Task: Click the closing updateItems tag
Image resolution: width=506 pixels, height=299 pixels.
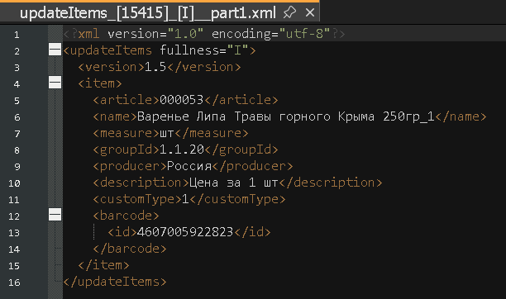Action: (115, 282)
